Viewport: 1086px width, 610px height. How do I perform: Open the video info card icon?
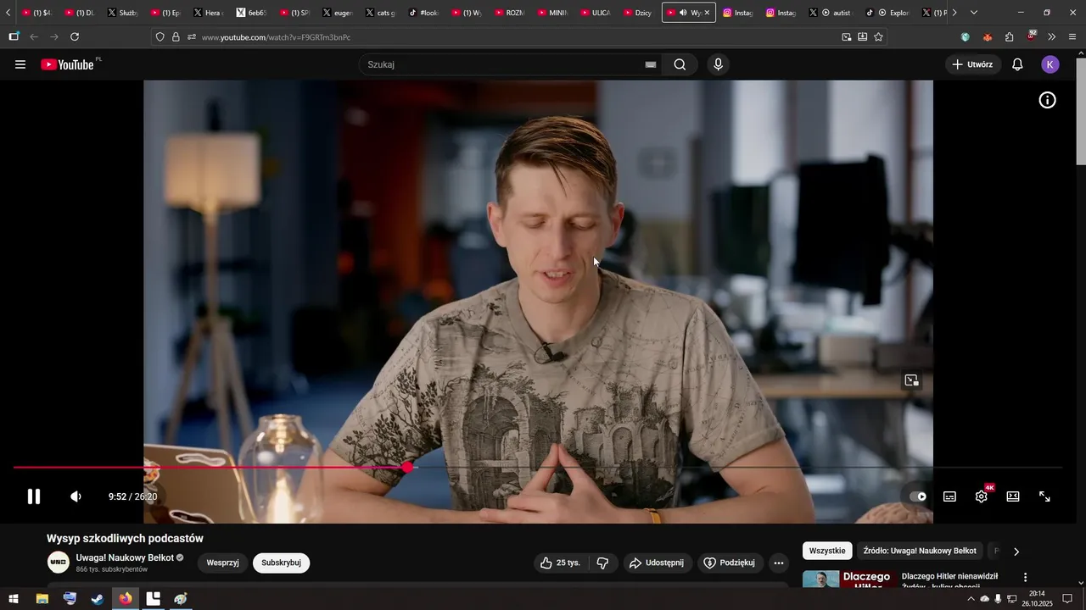tap(1048, 100)
